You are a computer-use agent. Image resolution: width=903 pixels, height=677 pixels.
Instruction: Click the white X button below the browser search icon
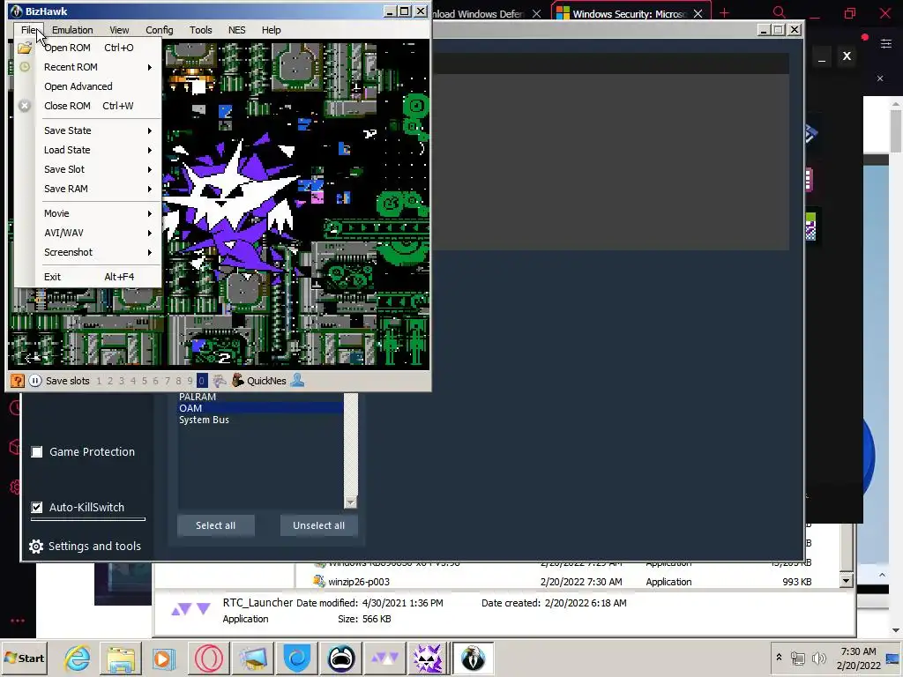coord(847,56)
